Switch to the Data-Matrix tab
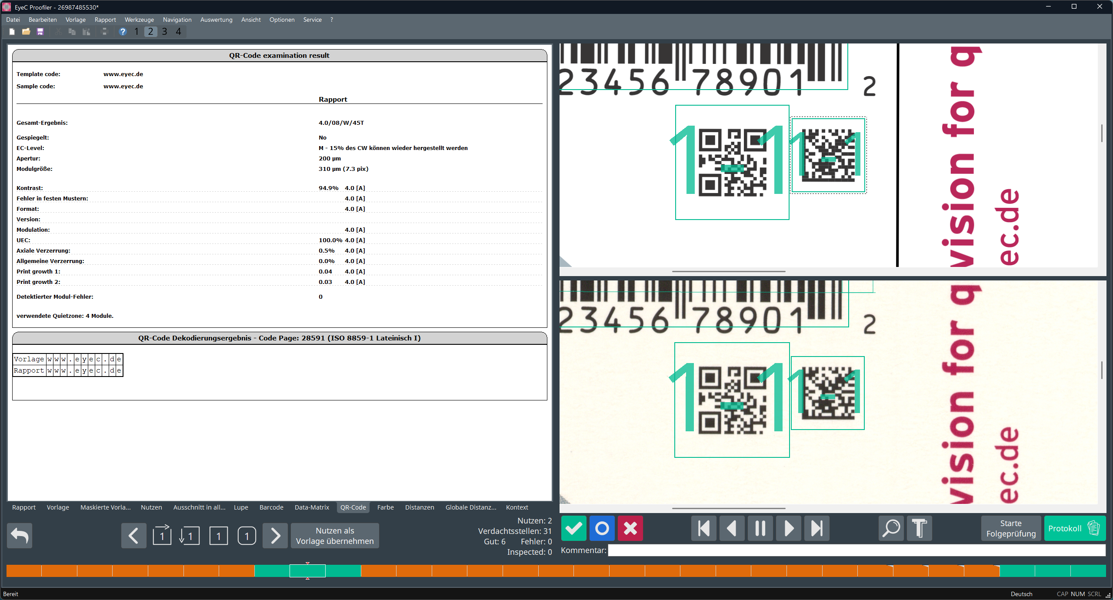Viewport: 1113px width, 600px height. 312,507
